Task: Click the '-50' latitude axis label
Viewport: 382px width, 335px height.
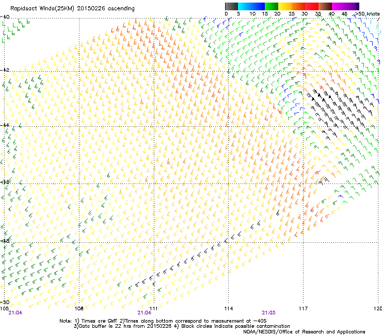Action: tap(5, 302)
